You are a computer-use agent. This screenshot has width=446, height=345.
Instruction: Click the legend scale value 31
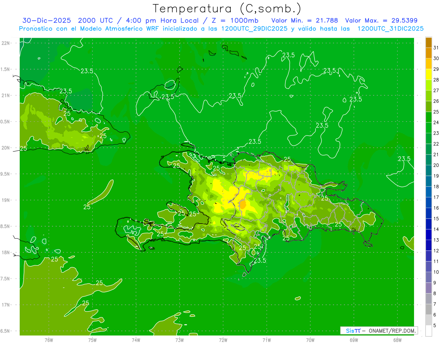(x=436, y=48)
